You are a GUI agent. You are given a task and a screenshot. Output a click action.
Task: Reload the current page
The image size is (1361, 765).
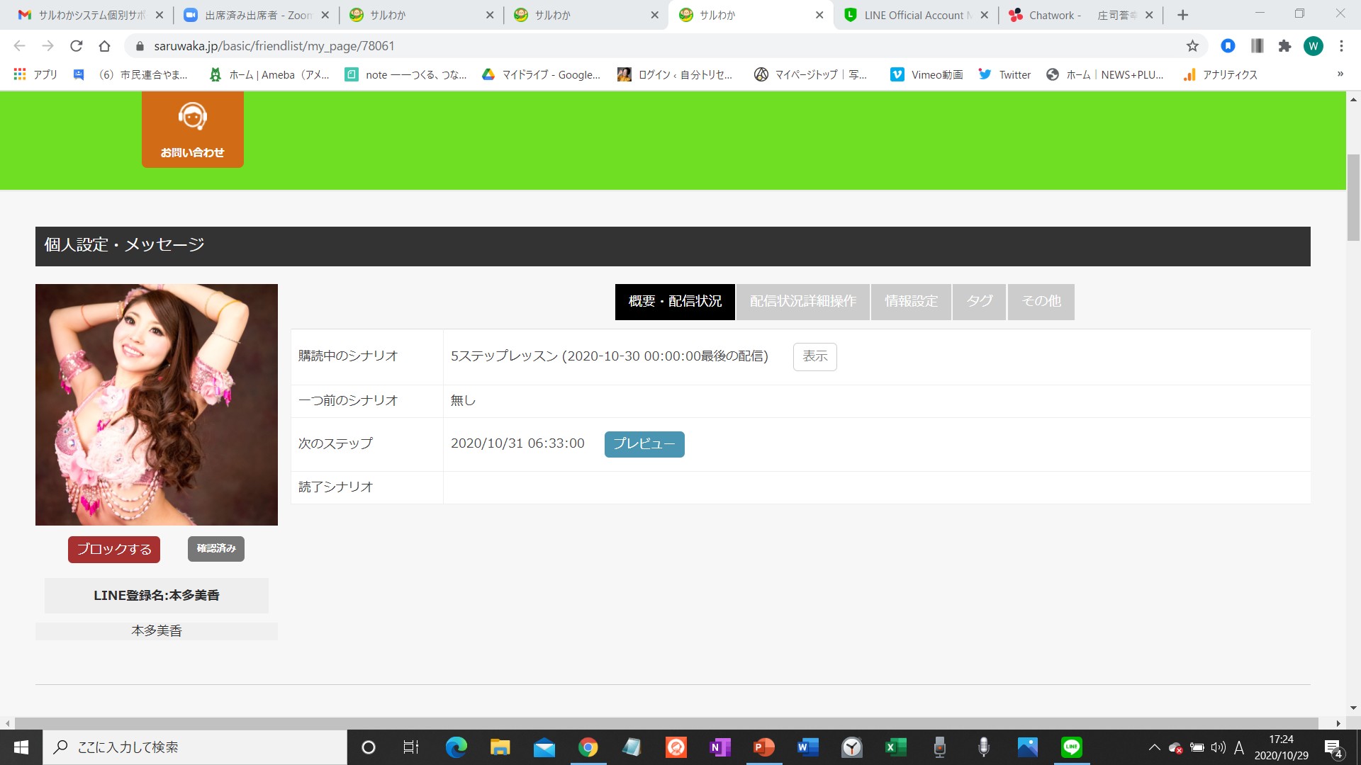[76, 46]
